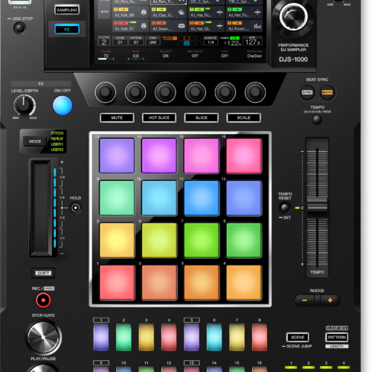Click the NUDGE minus button
372x372 pixels.
coord(304,301)
